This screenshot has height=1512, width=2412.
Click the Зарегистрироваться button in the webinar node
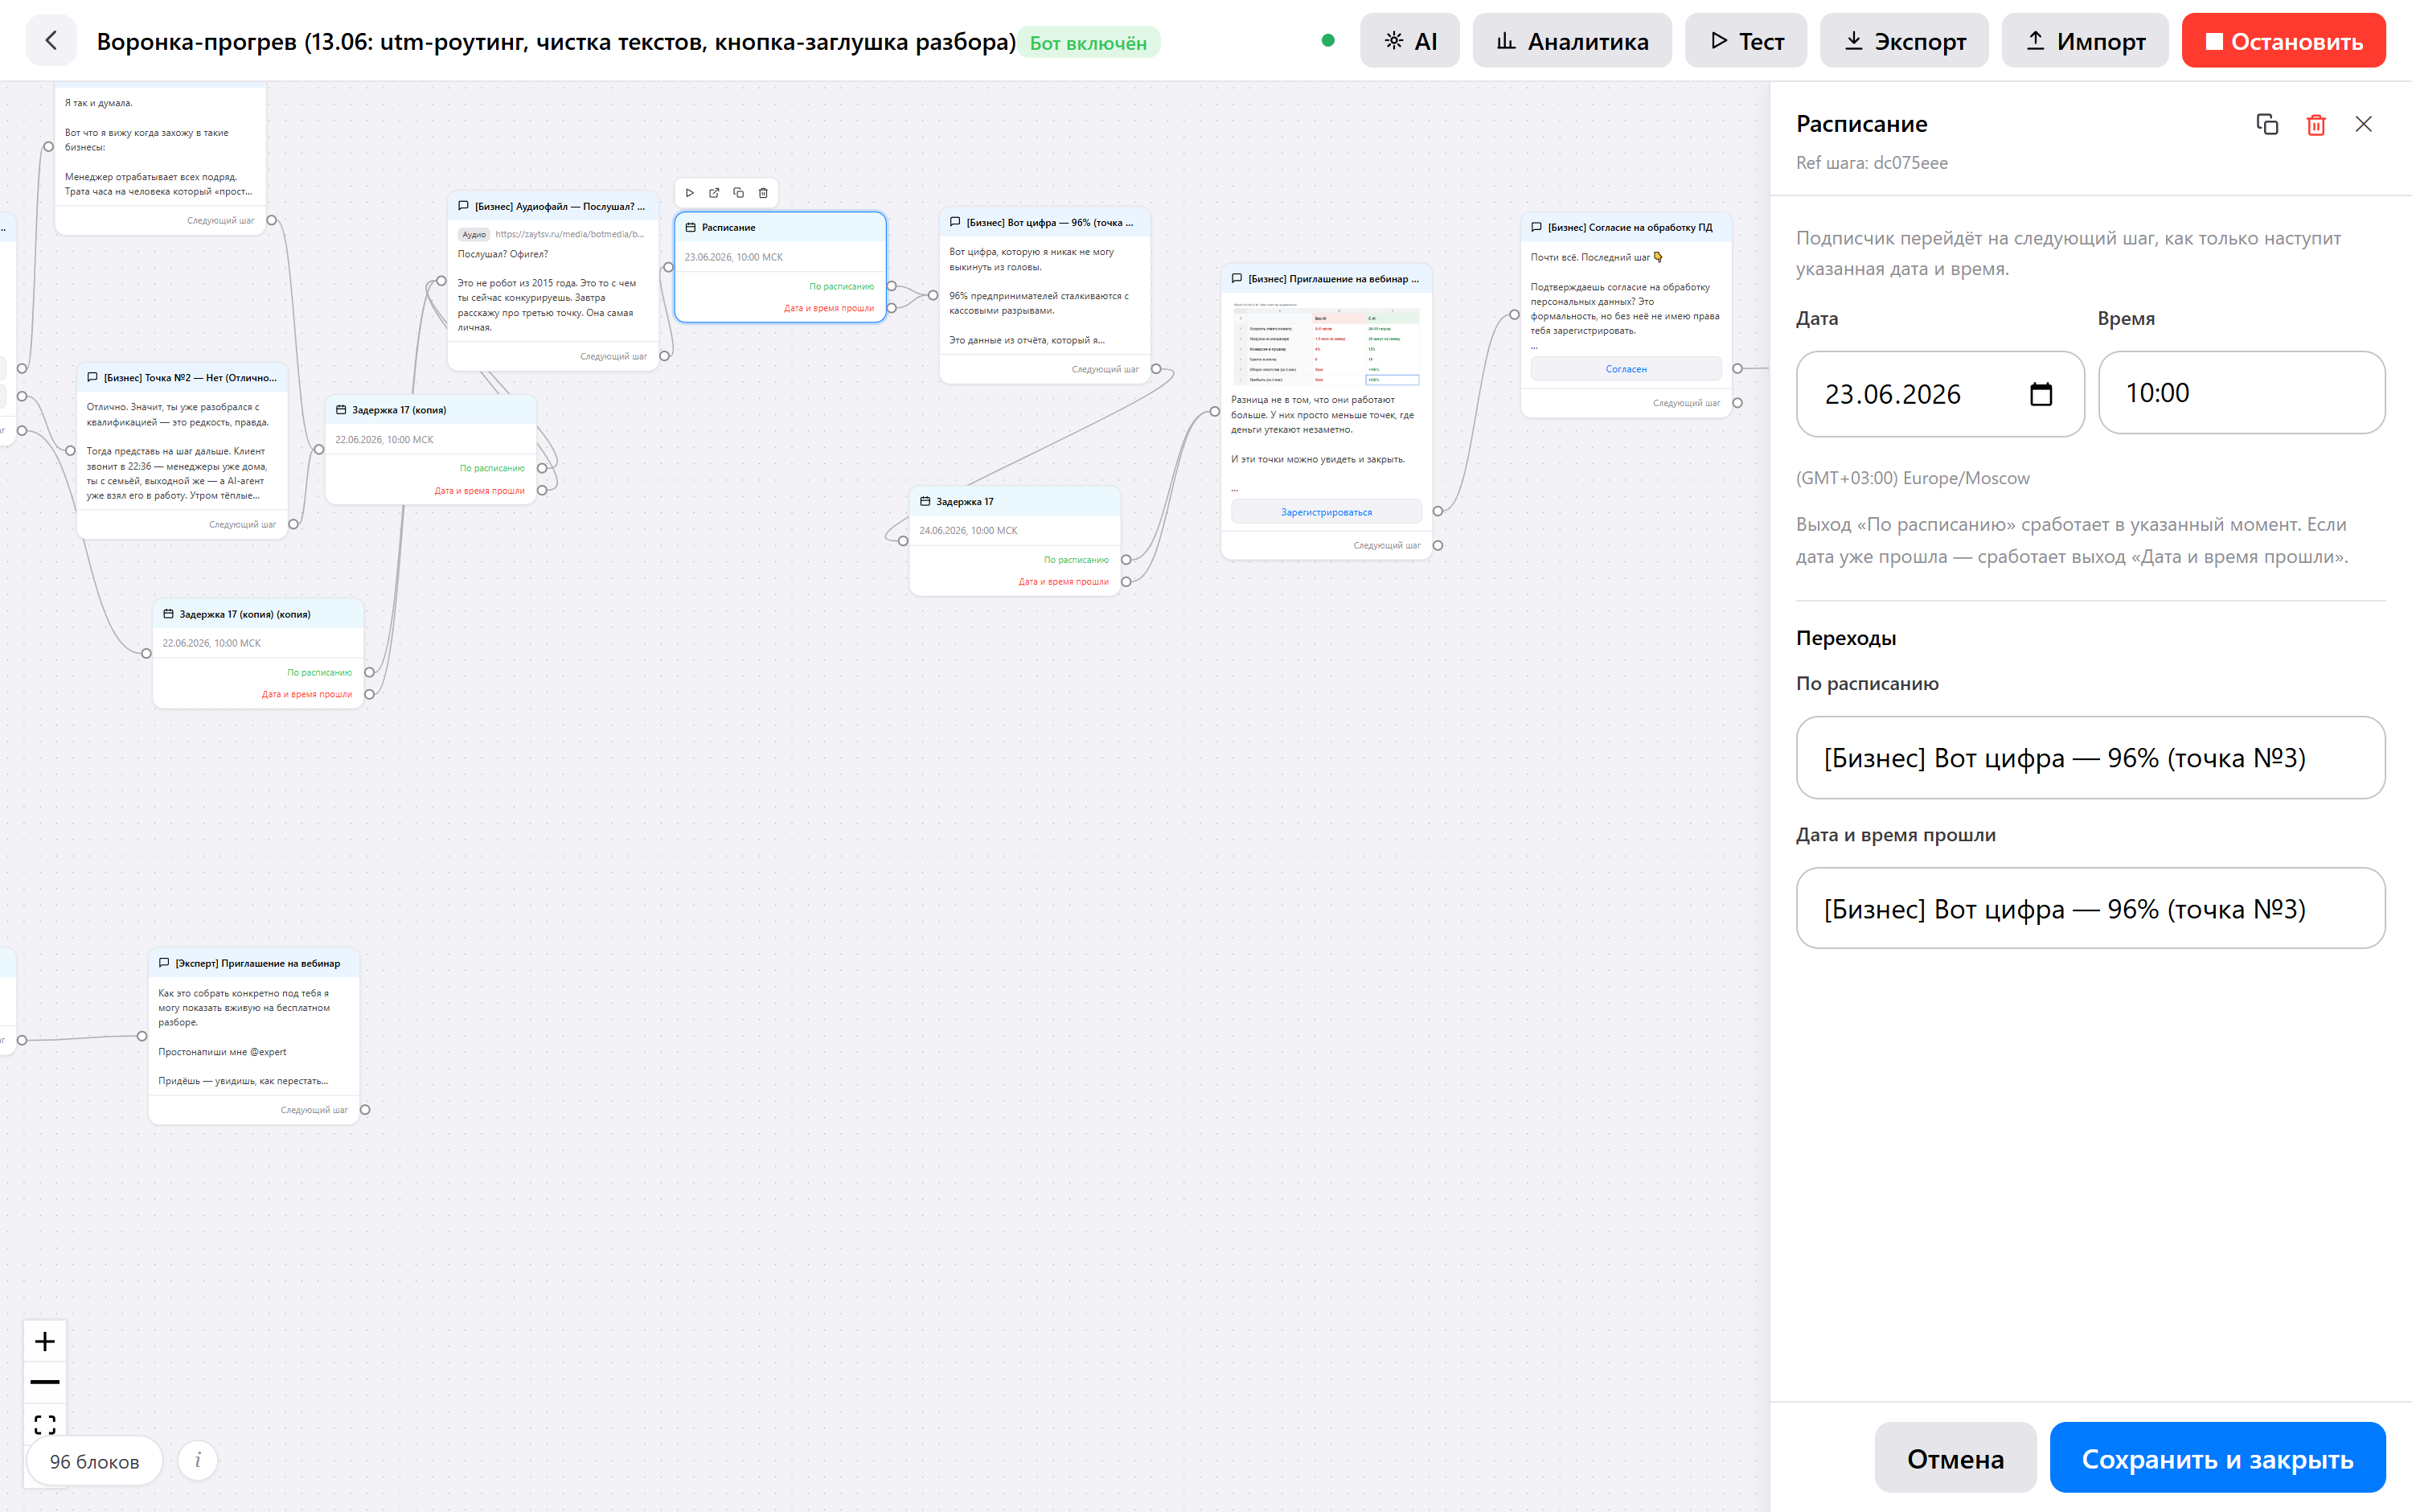(1327, 512)
